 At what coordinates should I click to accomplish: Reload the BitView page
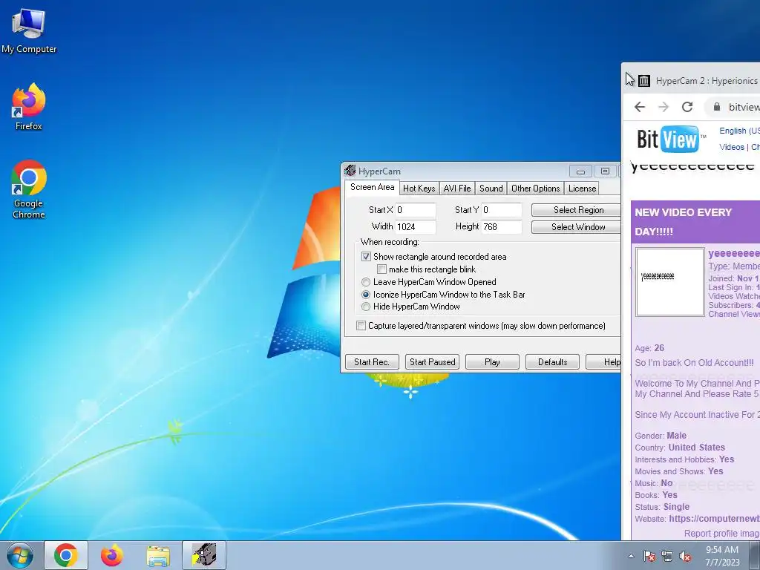(x=687, y=107)
